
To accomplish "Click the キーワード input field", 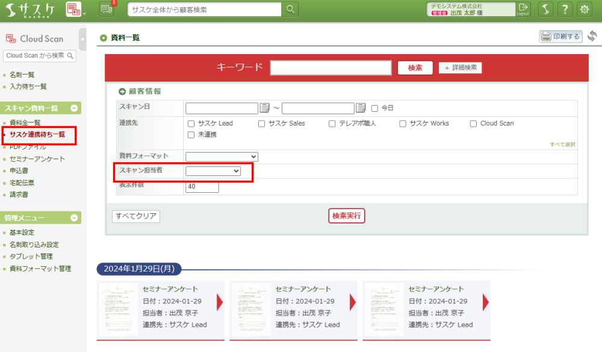I will point(330,68).
